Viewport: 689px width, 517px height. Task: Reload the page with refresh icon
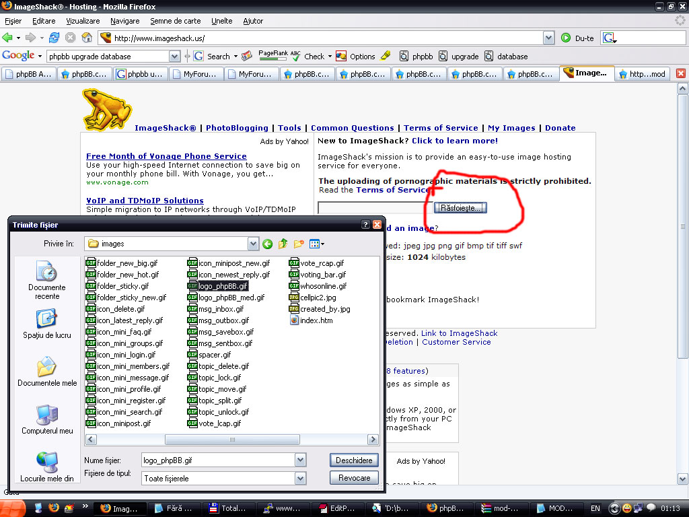coord(54,38)
